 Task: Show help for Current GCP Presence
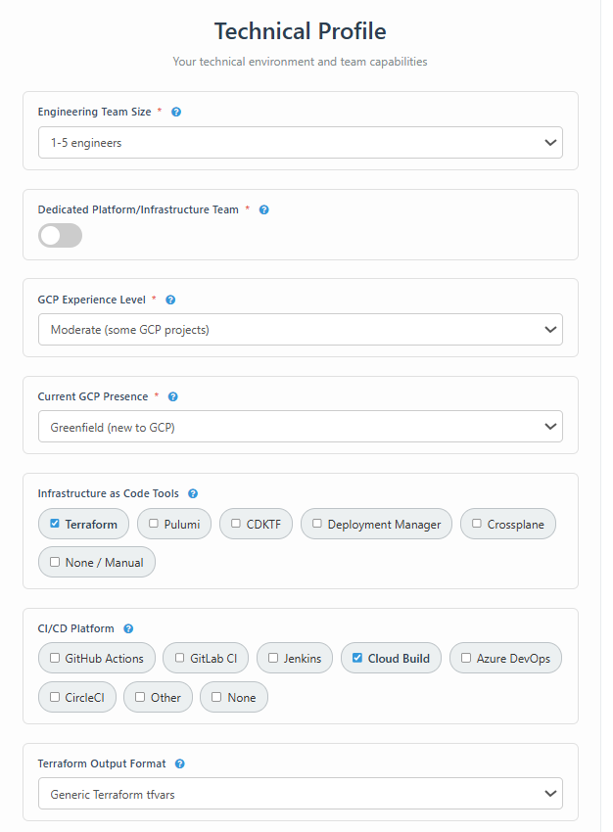coord(173,396)
